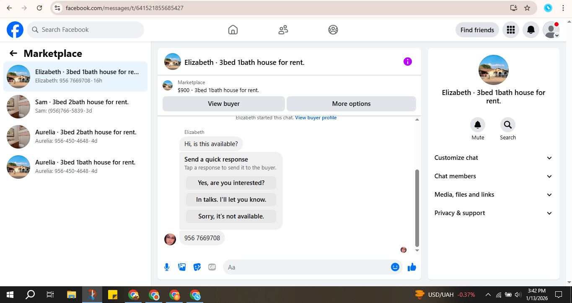Viewport: 572px width, 303px height.
Task: Click the browser address bar URL
Action: click(124, 8)
